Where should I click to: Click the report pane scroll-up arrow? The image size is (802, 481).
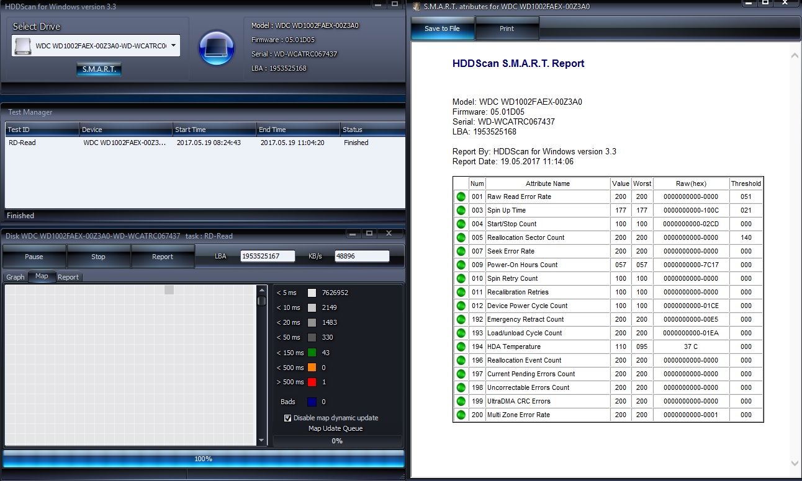[x=795, y=56]
